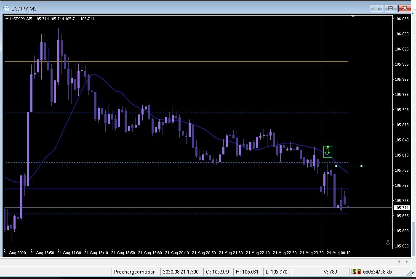The height and width of the screenshot is (279, 416).
Task: Open the Prochargedmopar profile selector
Action: 134,271
